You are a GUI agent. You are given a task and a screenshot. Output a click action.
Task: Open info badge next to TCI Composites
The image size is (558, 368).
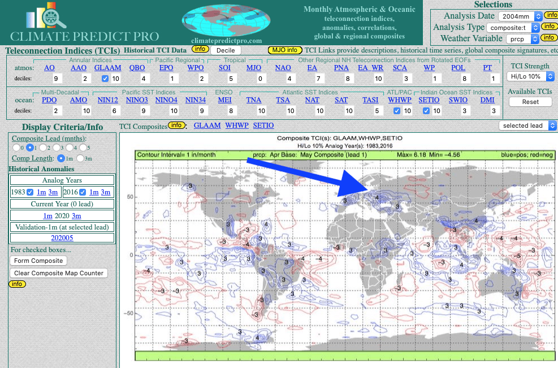[x=177, y=125]
